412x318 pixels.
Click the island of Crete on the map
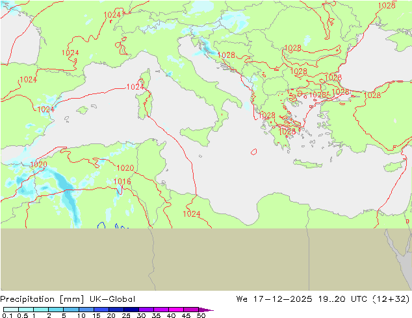(307, 164)
